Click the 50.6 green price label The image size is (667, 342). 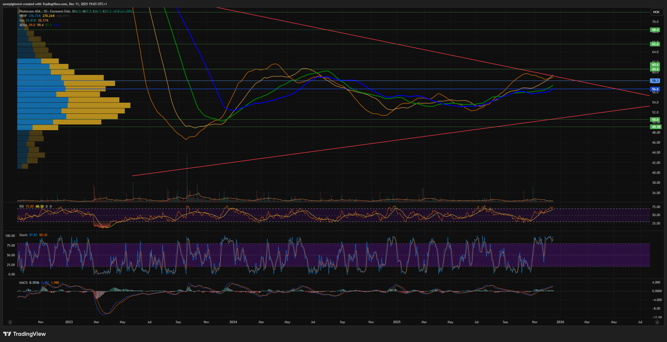655,120
